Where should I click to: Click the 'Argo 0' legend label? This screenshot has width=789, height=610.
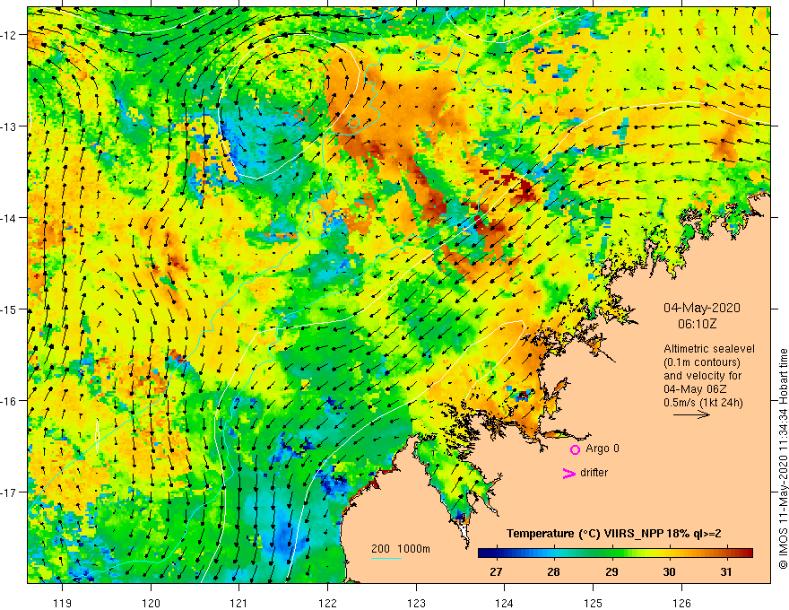[603, 449]
